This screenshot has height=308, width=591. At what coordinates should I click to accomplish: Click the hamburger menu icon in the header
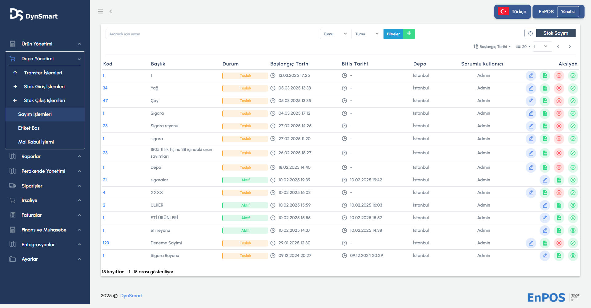[x=100, y=11]
